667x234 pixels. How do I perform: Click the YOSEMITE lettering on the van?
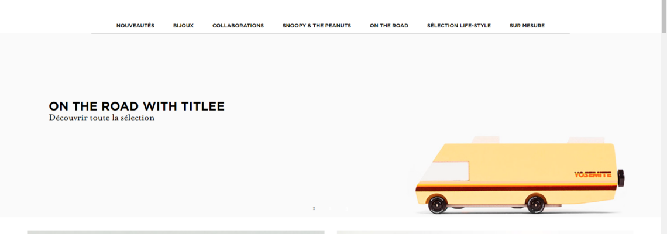click(593, 174)
